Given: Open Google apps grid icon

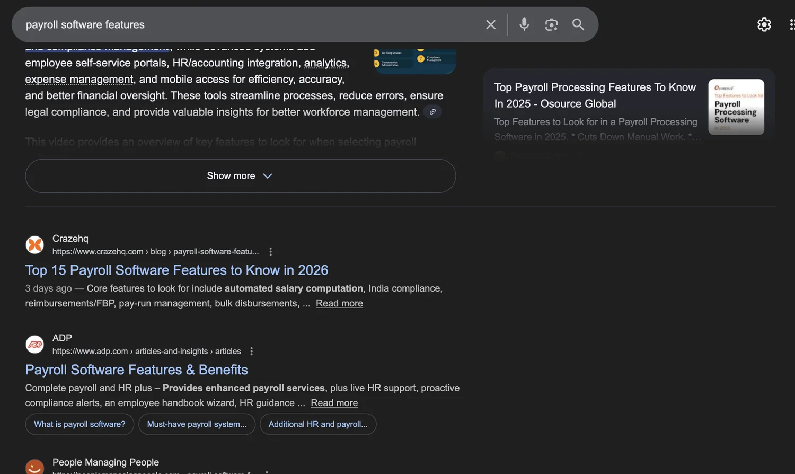Looking at the screenshot, I should [x=792, y=24].
